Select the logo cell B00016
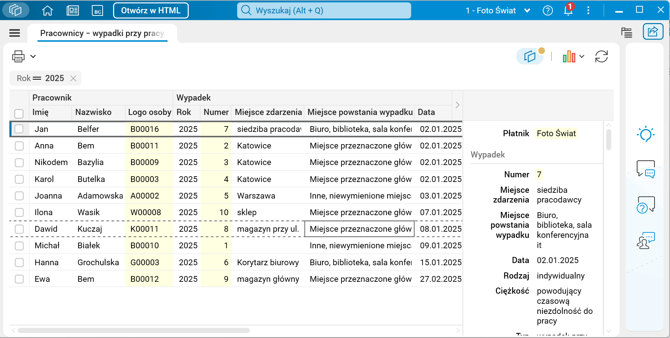The width and height of the screenshot is (670, 338). coord(149,129)
